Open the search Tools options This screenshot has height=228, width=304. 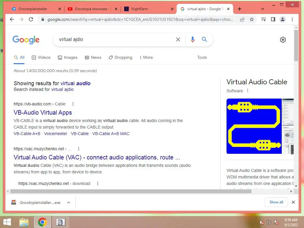pyautogui.click(x=202, y=57)
